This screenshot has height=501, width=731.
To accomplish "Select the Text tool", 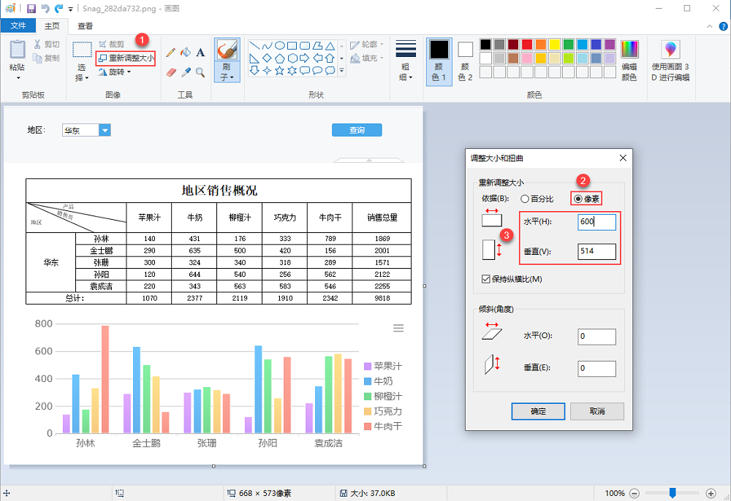I will tap(200, 52).
